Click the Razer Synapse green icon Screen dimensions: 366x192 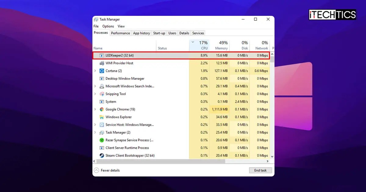102,140
